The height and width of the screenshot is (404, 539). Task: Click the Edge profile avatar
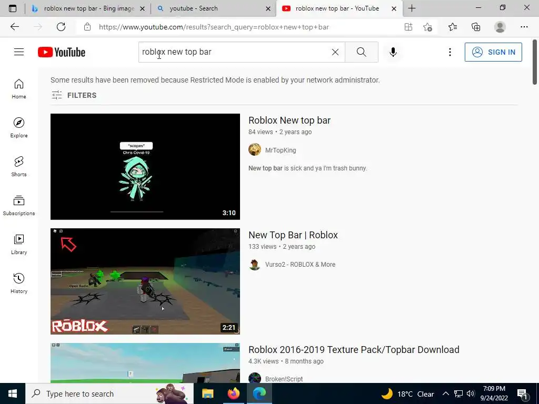point(500,27)
